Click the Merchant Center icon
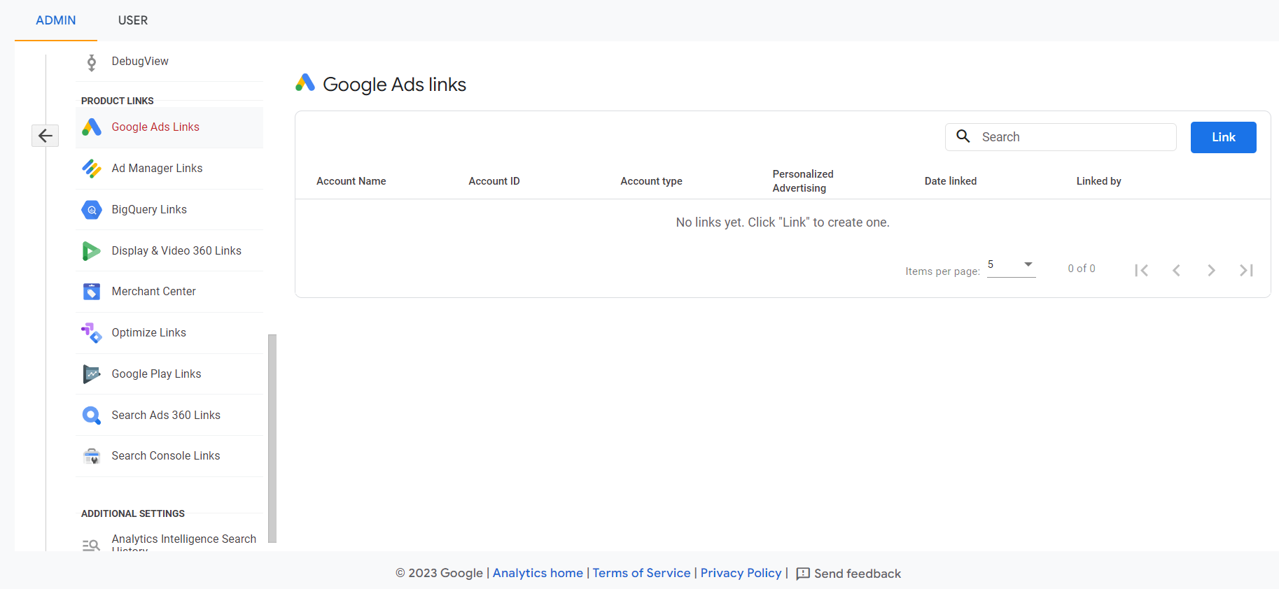1279x589 pixels. pyautogui.click(x=92, y=292)
